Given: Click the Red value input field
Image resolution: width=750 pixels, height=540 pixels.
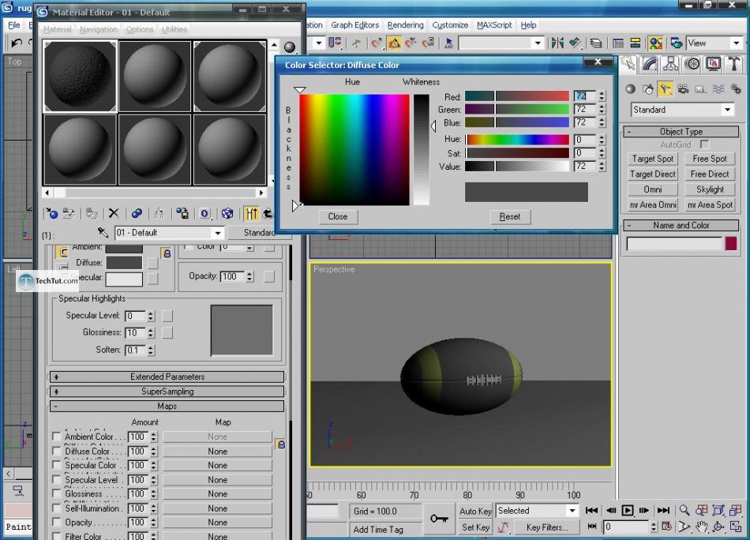Looking at the screenshot, I should click(585, 96).
